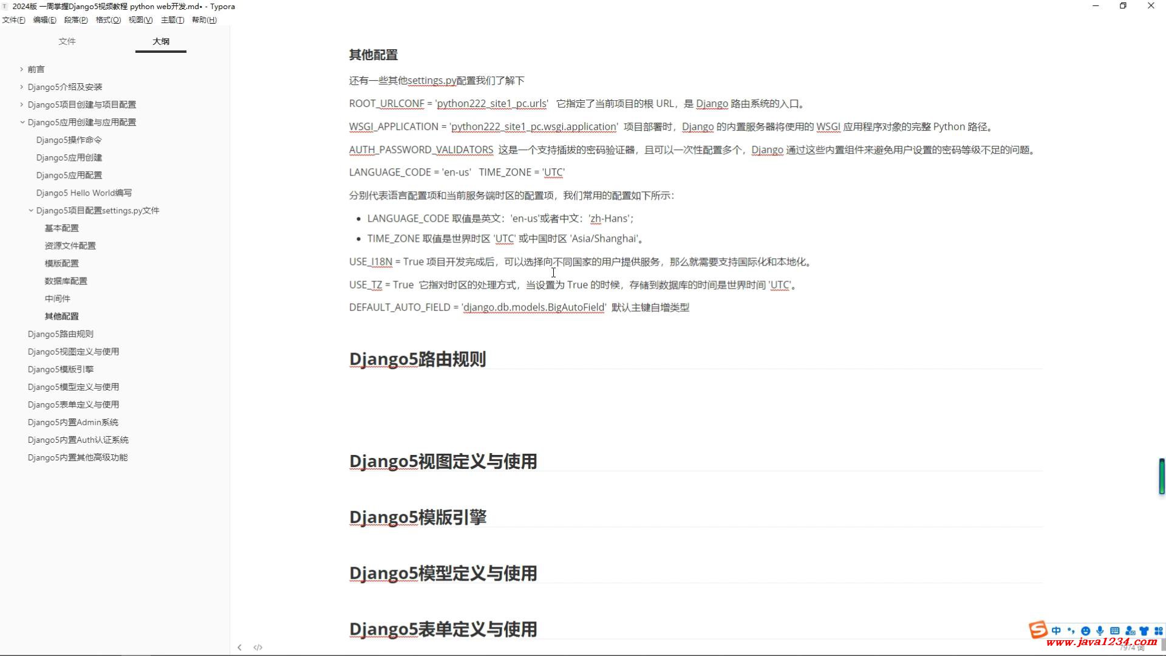Open the 文件(F) menu

pyautogui.click(x=13, y=20)
